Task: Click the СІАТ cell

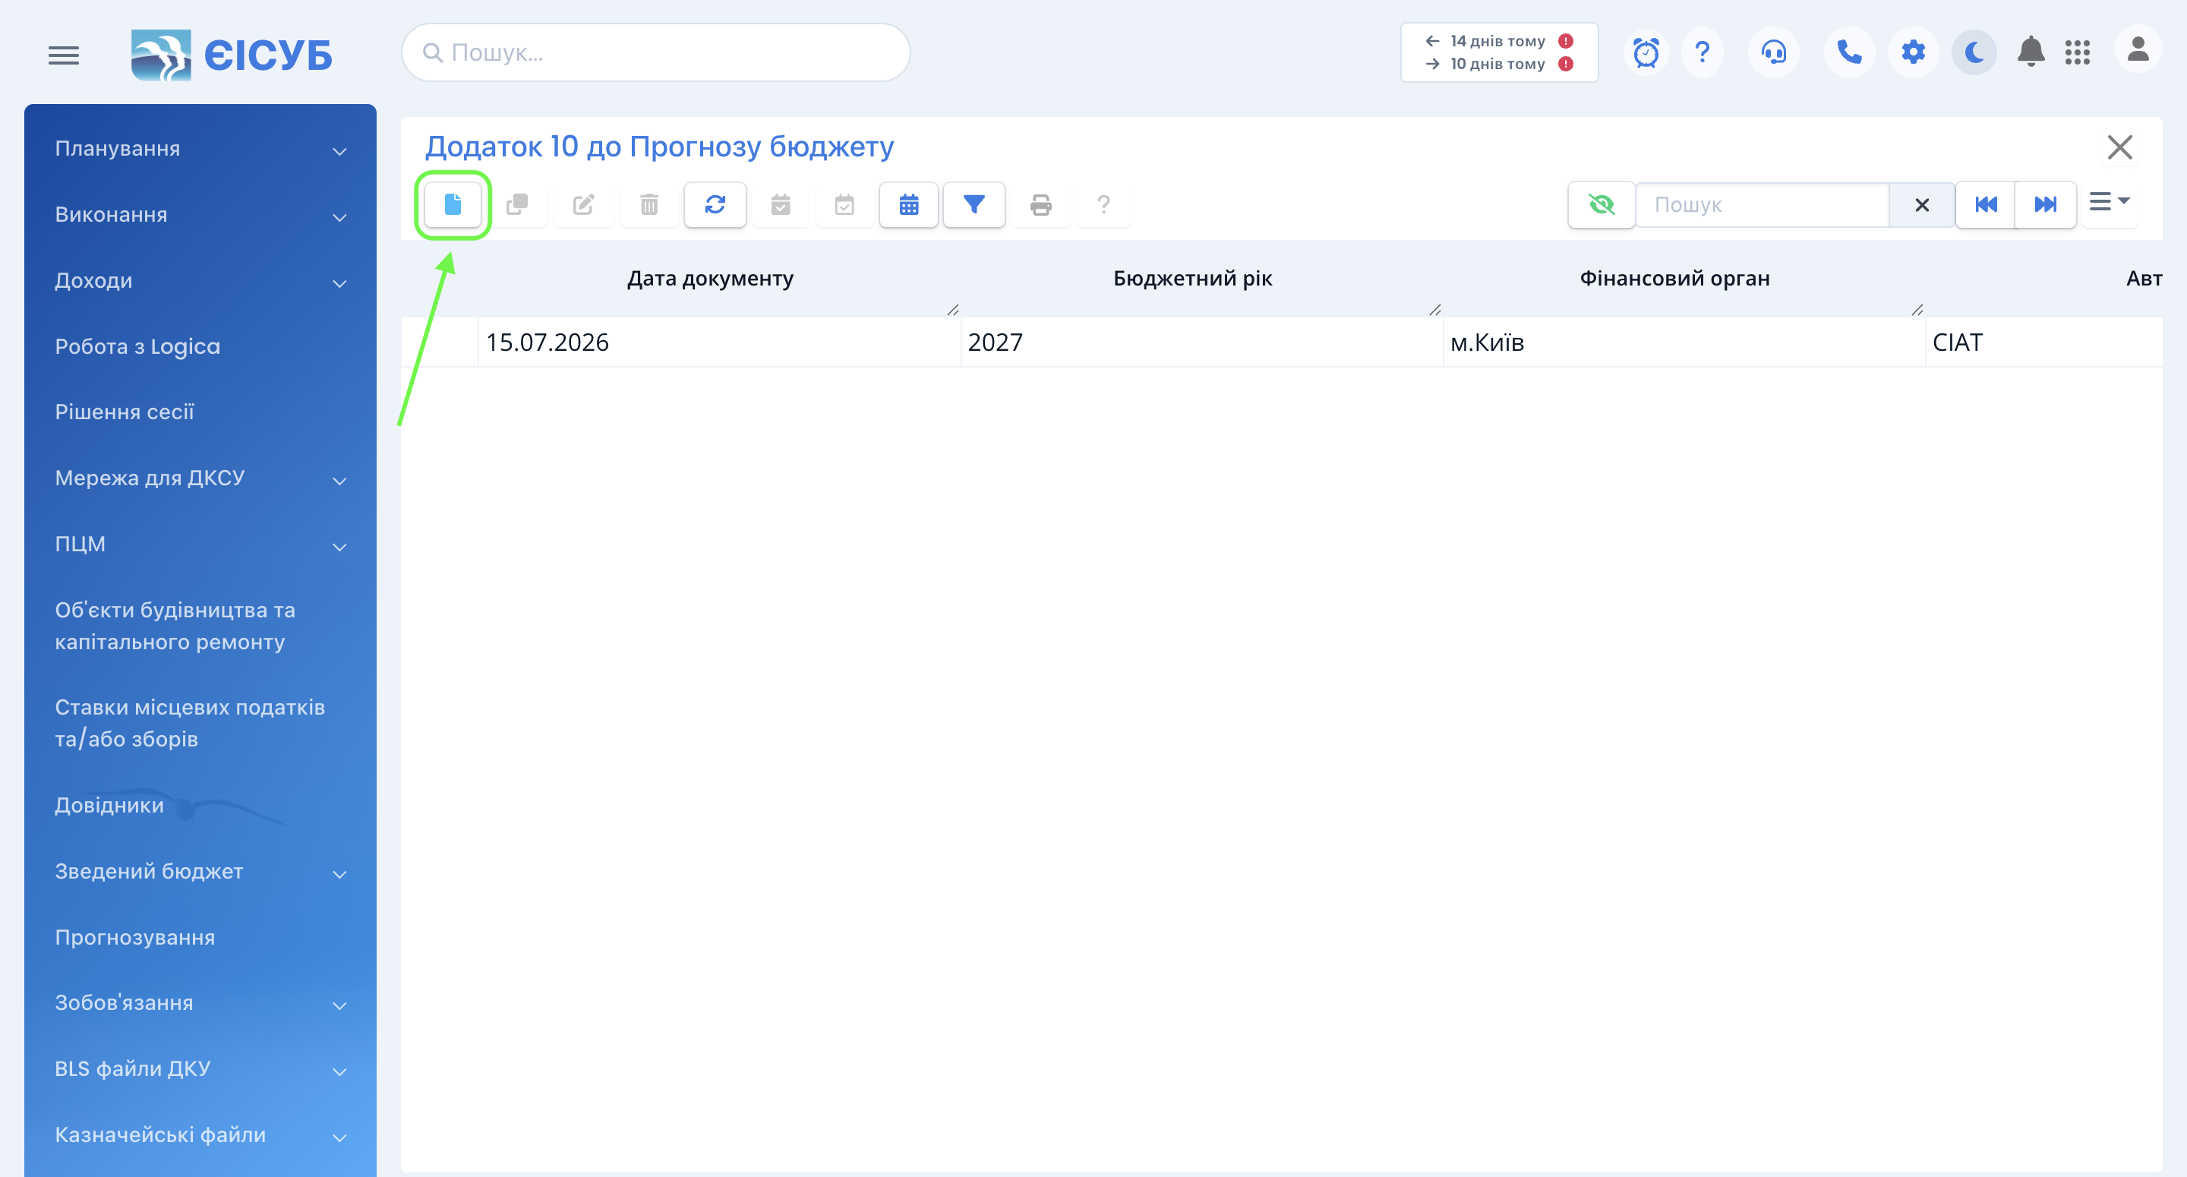Action: [x=2043, y=343]
